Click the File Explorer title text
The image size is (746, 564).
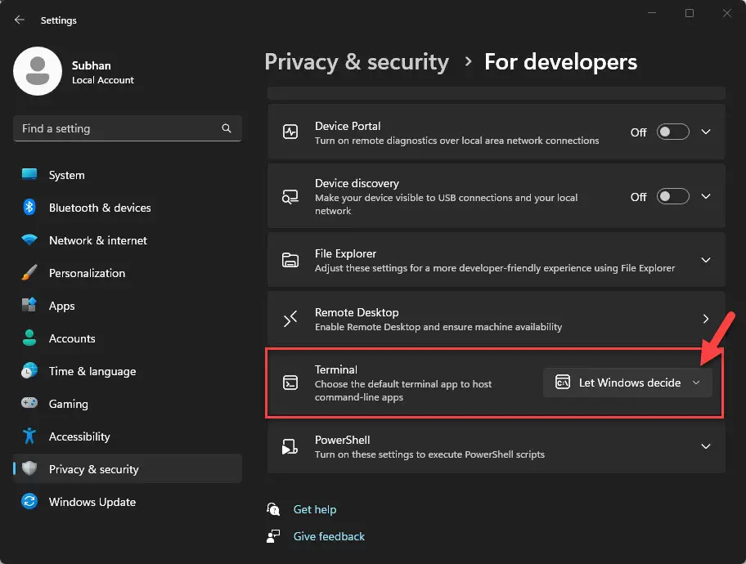pyautogui.click(x=346, y=253)
